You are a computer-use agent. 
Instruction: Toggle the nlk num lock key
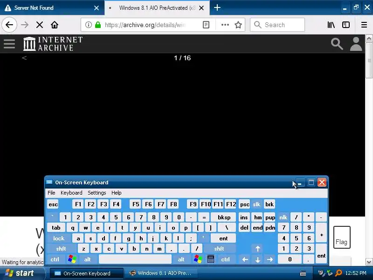point(283,217)
